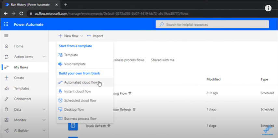Image resolution: width=278 pixels, height=138 pixels.
Task: Click the Monitor chart icon
Action: [7, 120]
